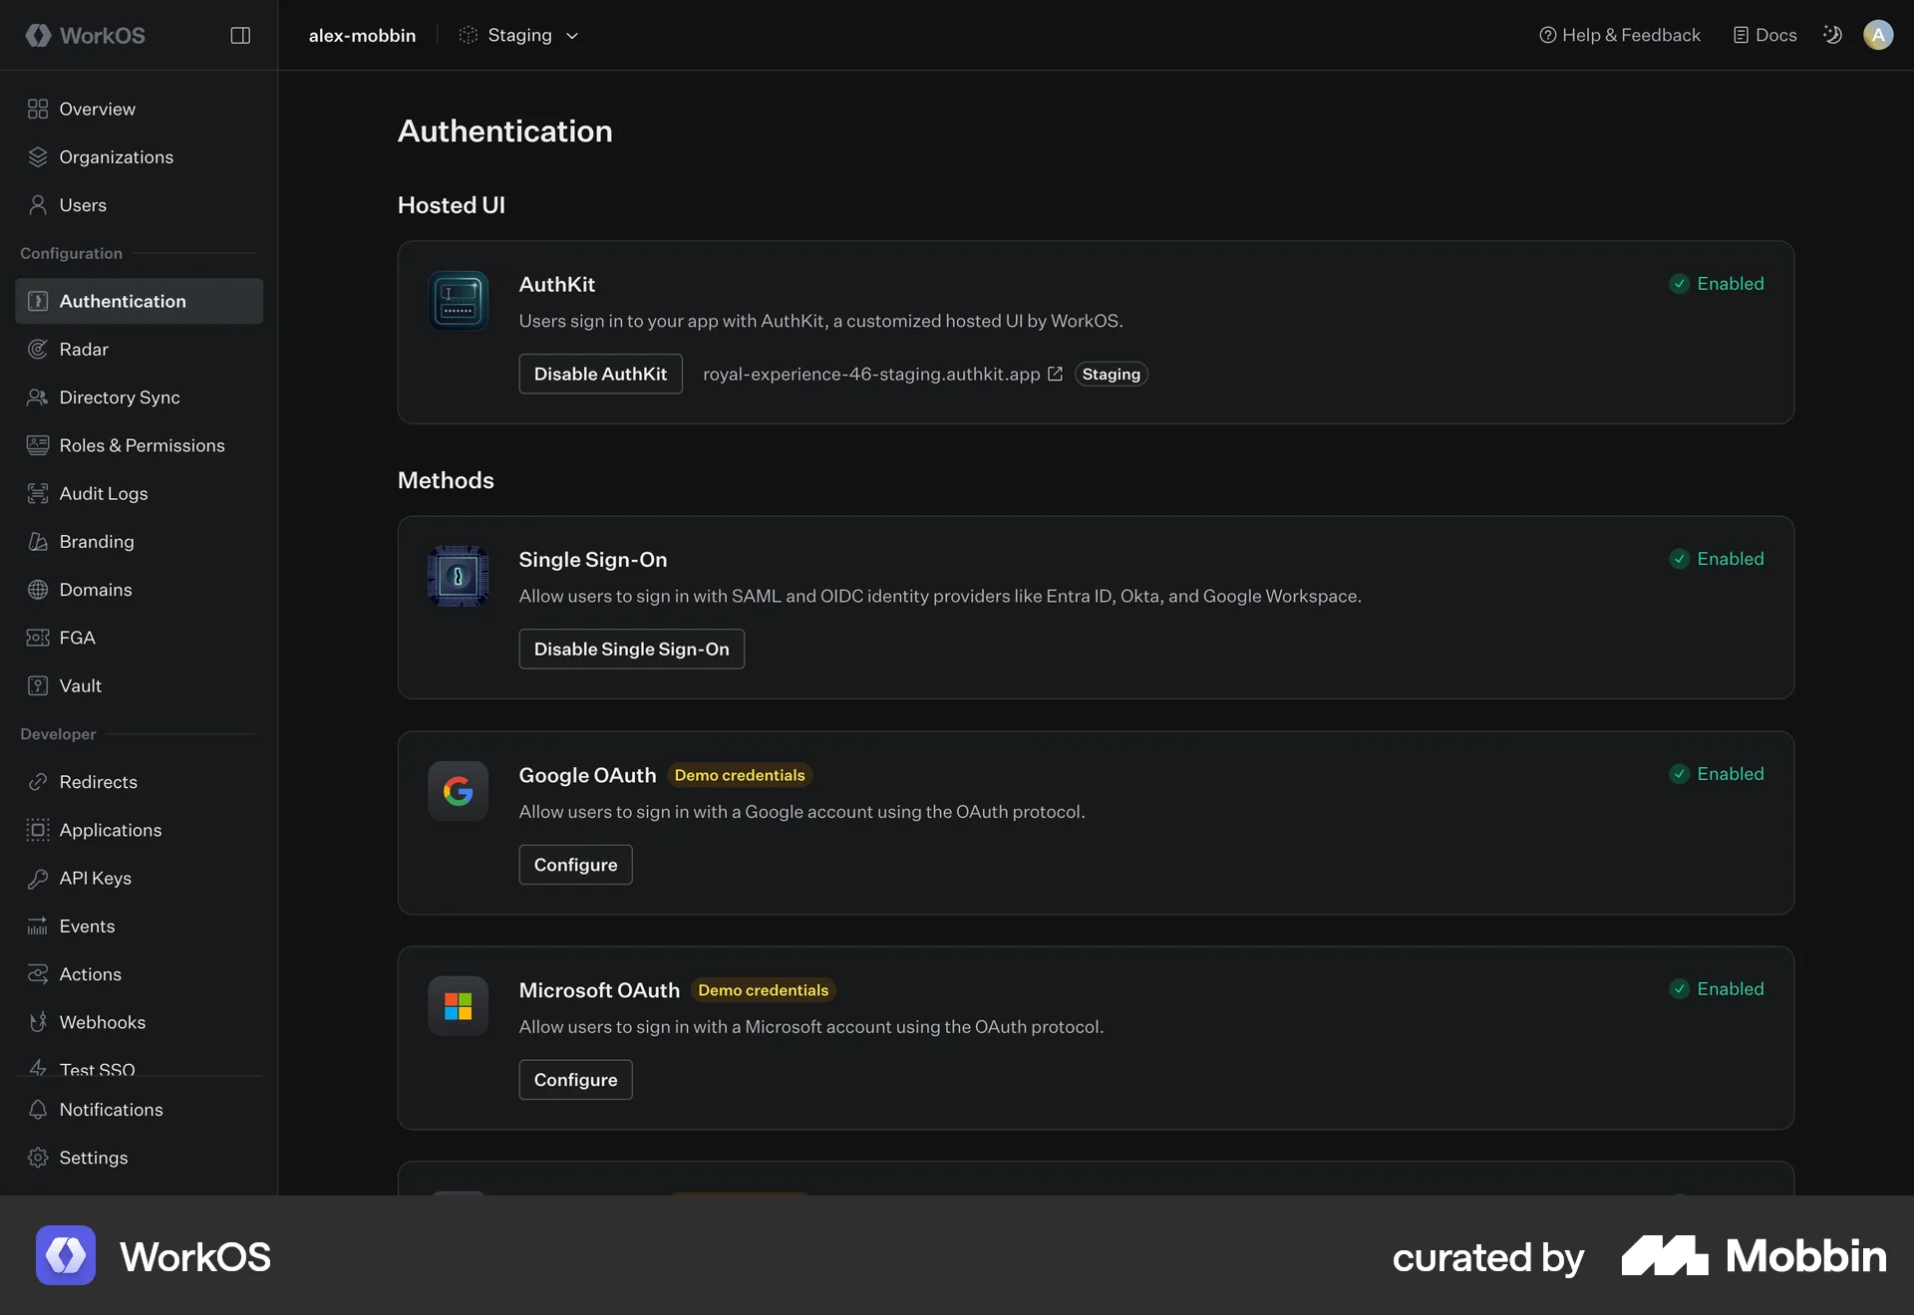Viewport: 1914px width, 1315px height.
Task: Open the Vault section
Action: (80, 685)
